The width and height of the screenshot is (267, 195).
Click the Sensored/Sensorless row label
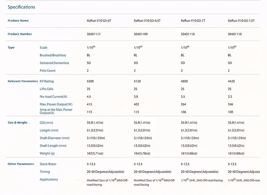point(54,63)
